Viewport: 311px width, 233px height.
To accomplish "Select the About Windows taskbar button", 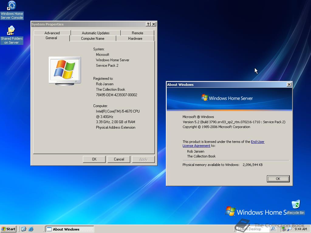I will 70,229.
